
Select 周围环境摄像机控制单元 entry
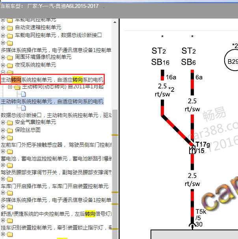click(43, 57)
